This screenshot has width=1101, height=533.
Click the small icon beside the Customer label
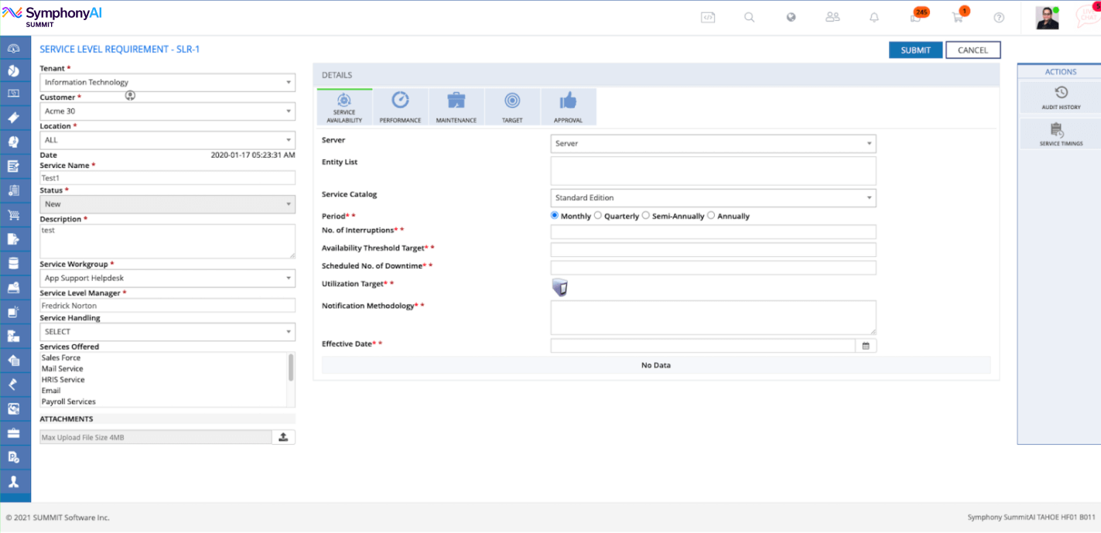coord(130,96)
